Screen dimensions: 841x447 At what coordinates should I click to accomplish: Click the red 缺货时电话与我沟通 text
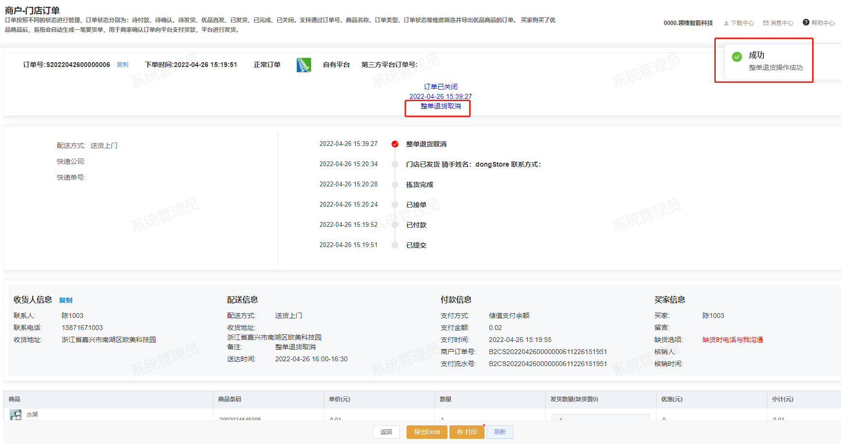(x=733, y=340)
